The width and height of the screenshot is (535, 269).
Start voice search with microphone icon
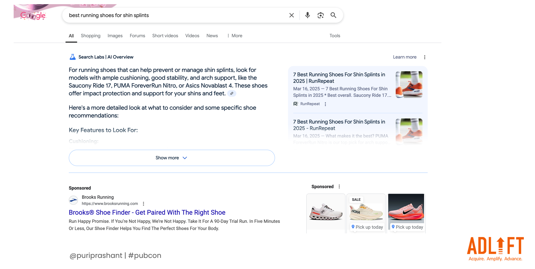(x=307, y=15)
